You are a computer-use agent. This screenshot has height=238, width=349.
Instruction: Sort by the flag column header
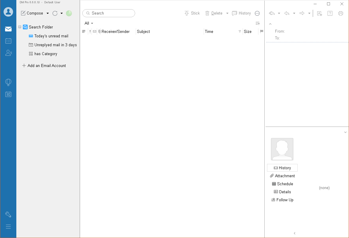point(262,31)
